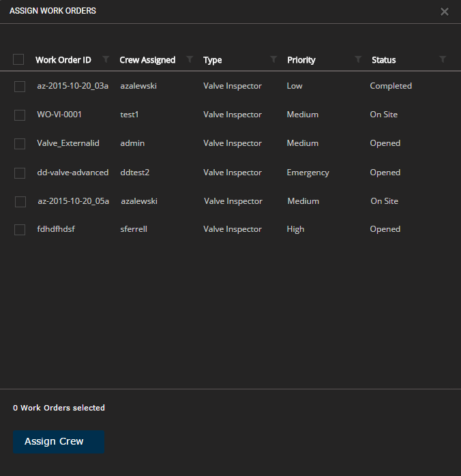461x476 pixels.
Task: Open the Work Order ID column filter
Action: 106,59
